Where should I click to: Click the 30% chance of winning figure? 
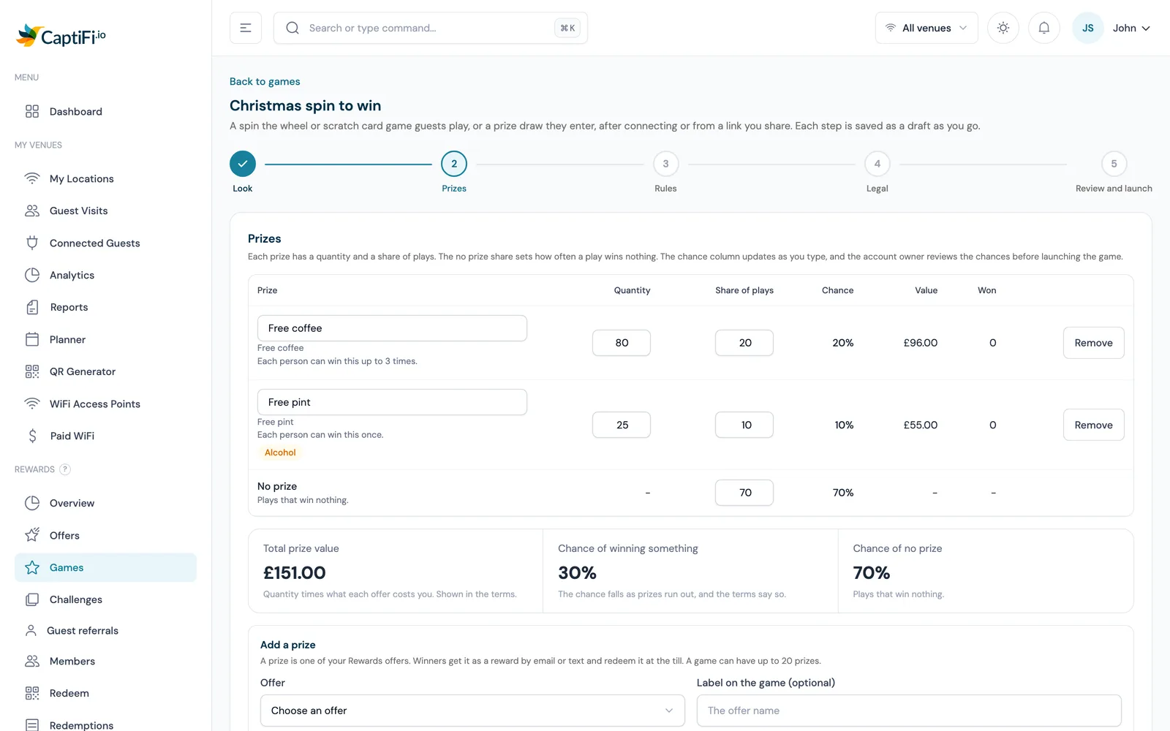point(578,573)
